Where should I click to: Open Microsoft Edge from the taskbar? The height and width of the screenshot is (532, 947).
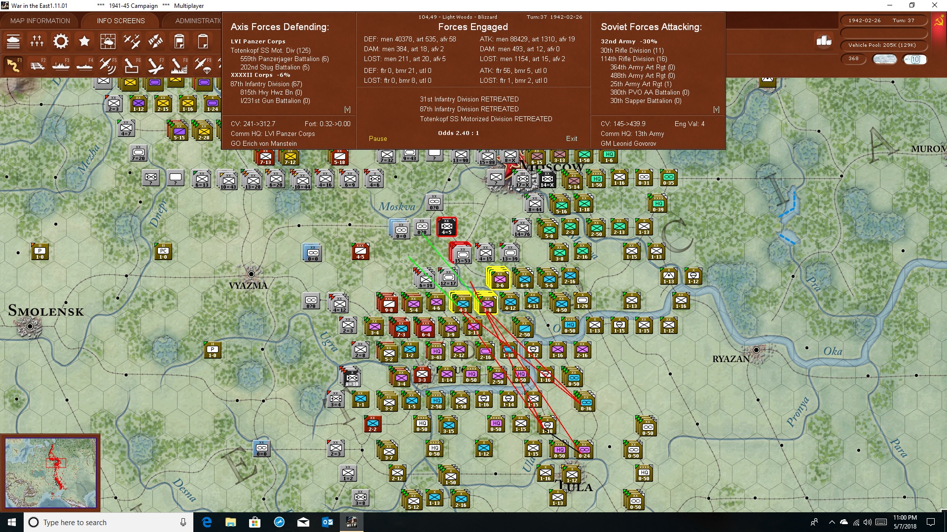pyautogui.click(x=207, y=522)
